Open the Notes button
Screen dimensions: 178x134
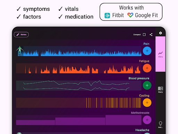pos(21,35)
